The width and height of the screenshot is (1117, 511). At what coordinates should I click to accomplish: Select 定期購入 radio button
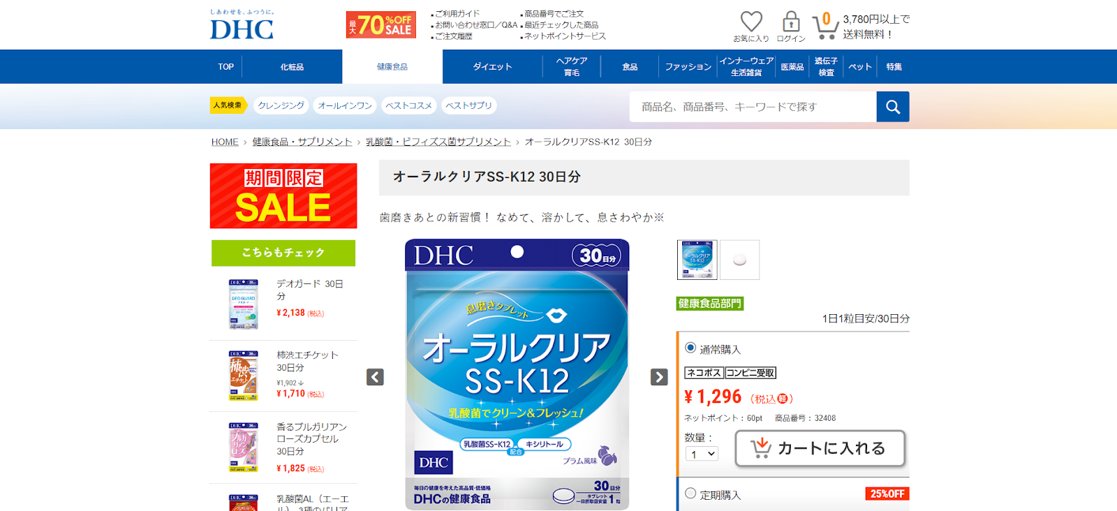click(x=690, y=493)
